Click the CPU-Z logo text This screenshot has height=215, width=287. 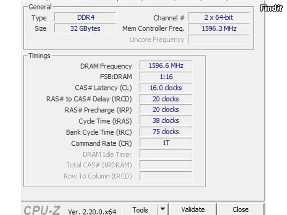[x=42, y=210]
